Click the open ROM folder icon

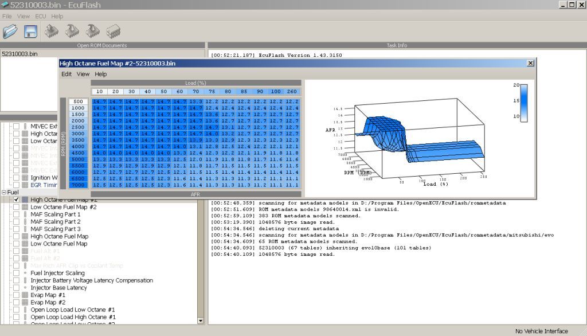click(x=10, y=32)
